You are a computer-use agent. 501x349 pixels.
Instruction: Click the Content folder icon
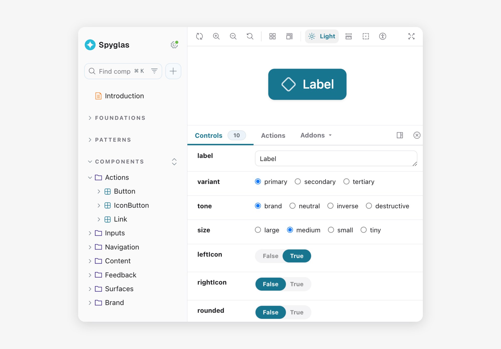pos(98,261)
